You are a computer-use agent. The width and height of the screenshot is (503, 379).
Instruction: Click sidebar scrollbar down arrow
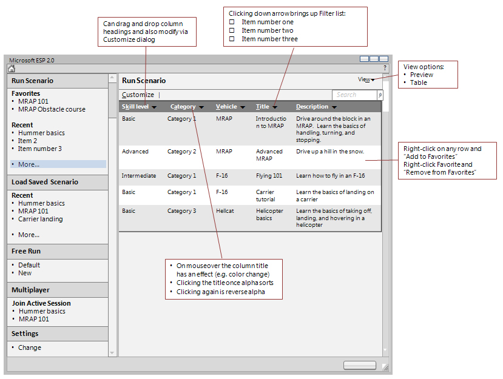pyautogui.click(x=112, y=353)
